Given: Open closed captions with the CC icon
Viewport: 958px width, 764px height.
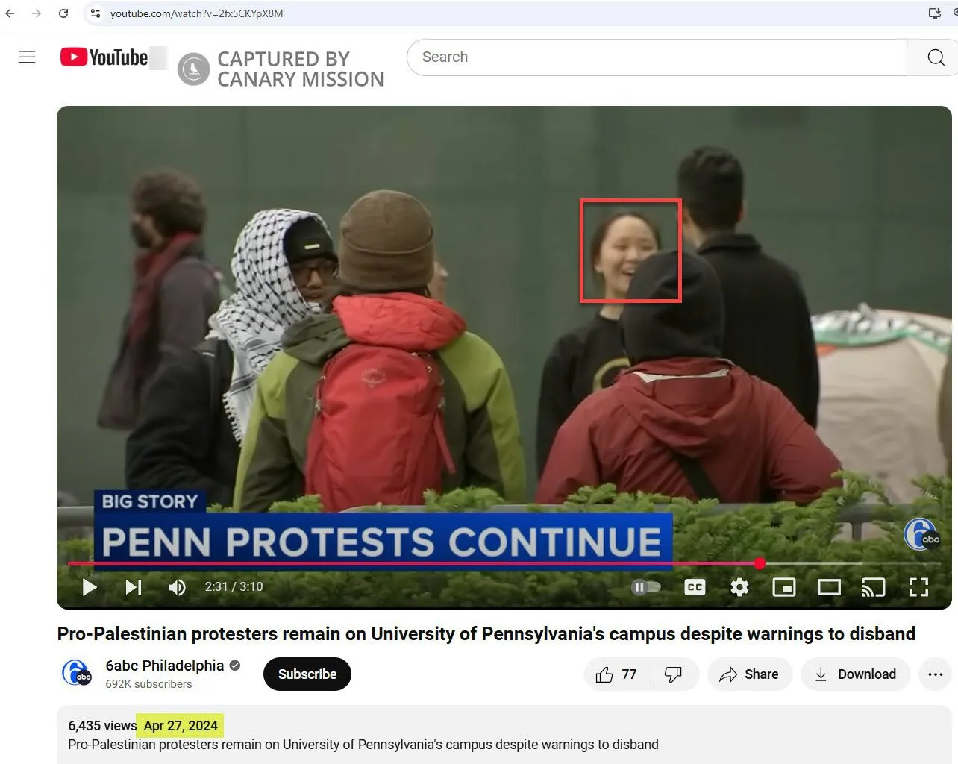Looking at the screenshot, I should pyautogui.click(x=695, y=587).
